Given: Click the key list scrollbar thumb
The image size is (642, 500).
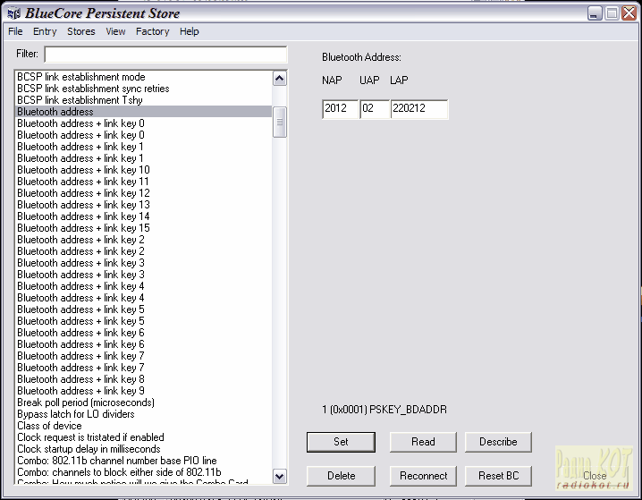Looking at the screenshot, I should pos(280,122).
